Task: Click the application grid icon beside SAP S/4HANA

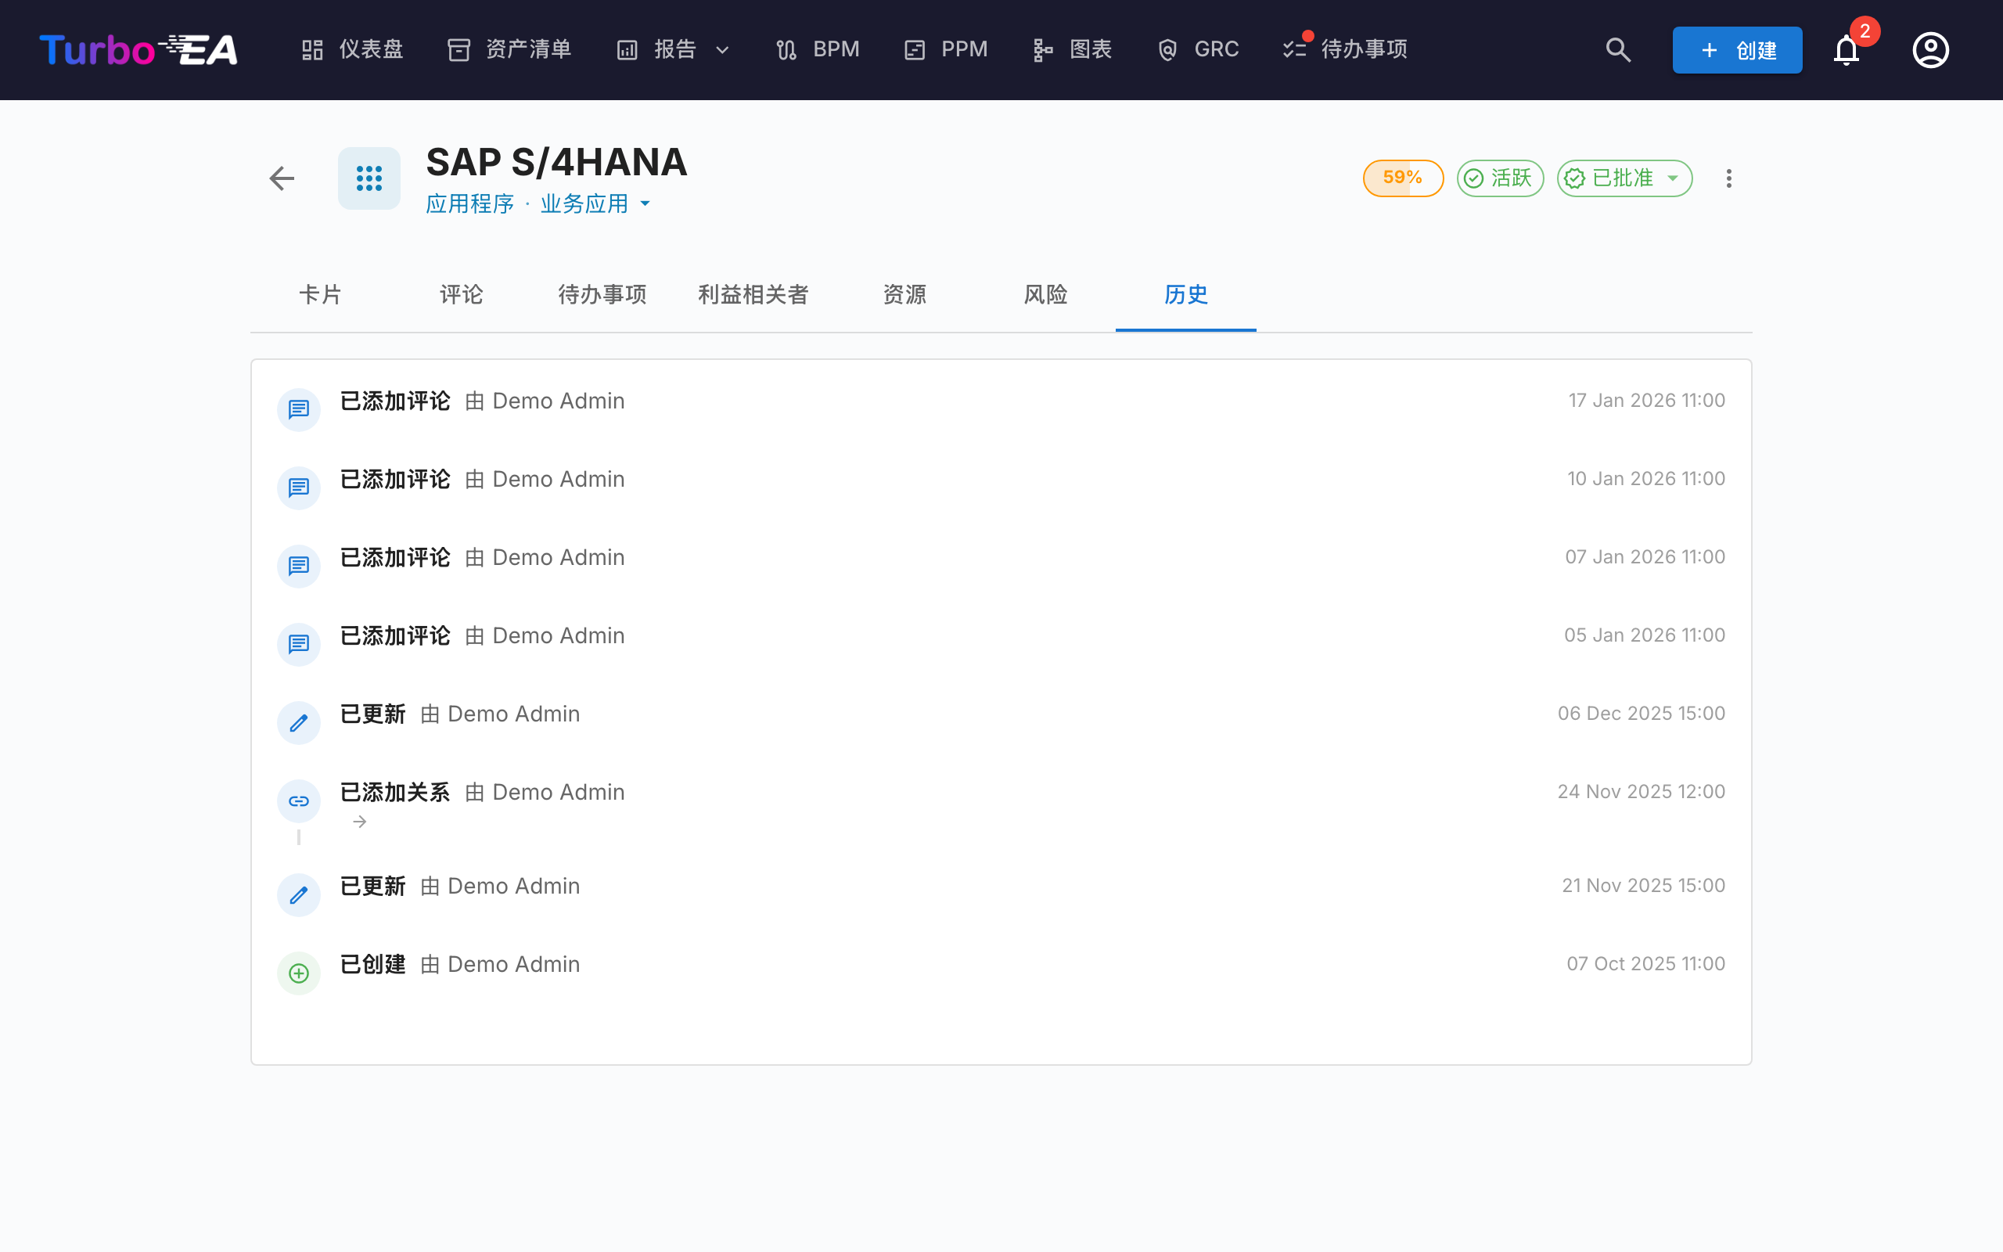Action: 369,178
